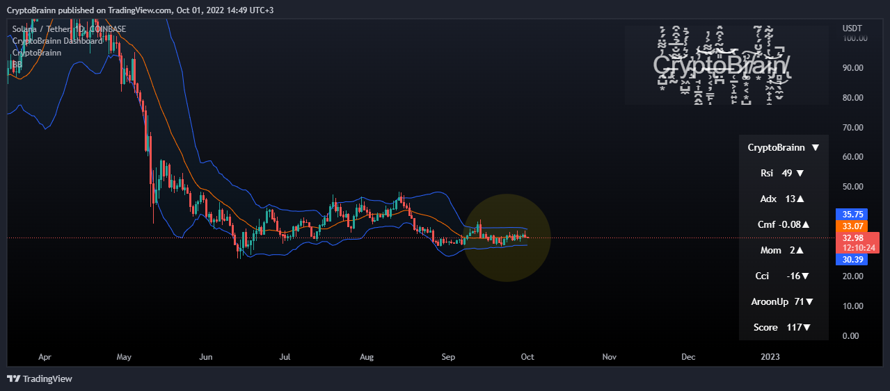Click the Jun label on time axis

coord(205,357)
